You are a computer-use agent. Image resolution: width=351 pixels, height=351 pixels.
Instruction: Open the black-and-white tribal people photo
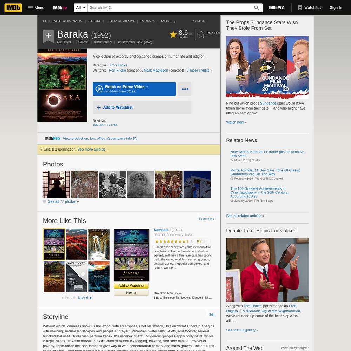113,184
